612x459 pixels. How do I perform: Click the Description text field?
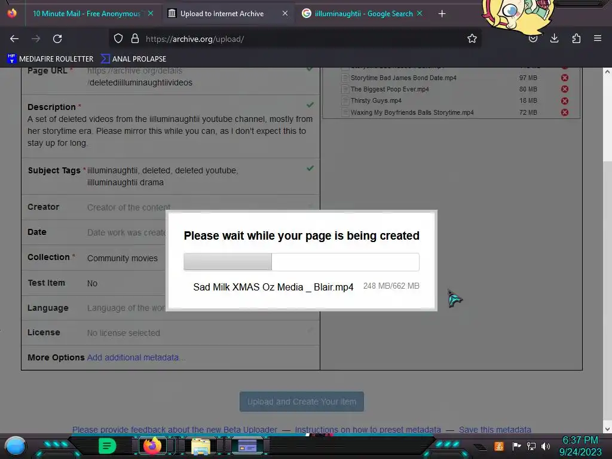pos(170,131)
